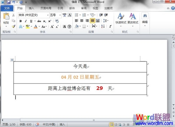Toggle Underline formatting
This screenshot has height=127, width=175.
pyautogui.click(x=31, y=21)
